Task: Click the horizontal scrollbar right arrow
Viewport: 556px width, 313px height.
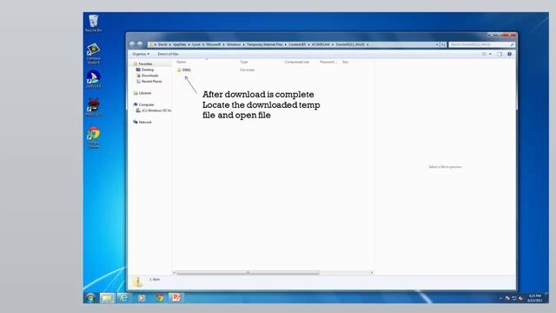Action: (372, 273)
